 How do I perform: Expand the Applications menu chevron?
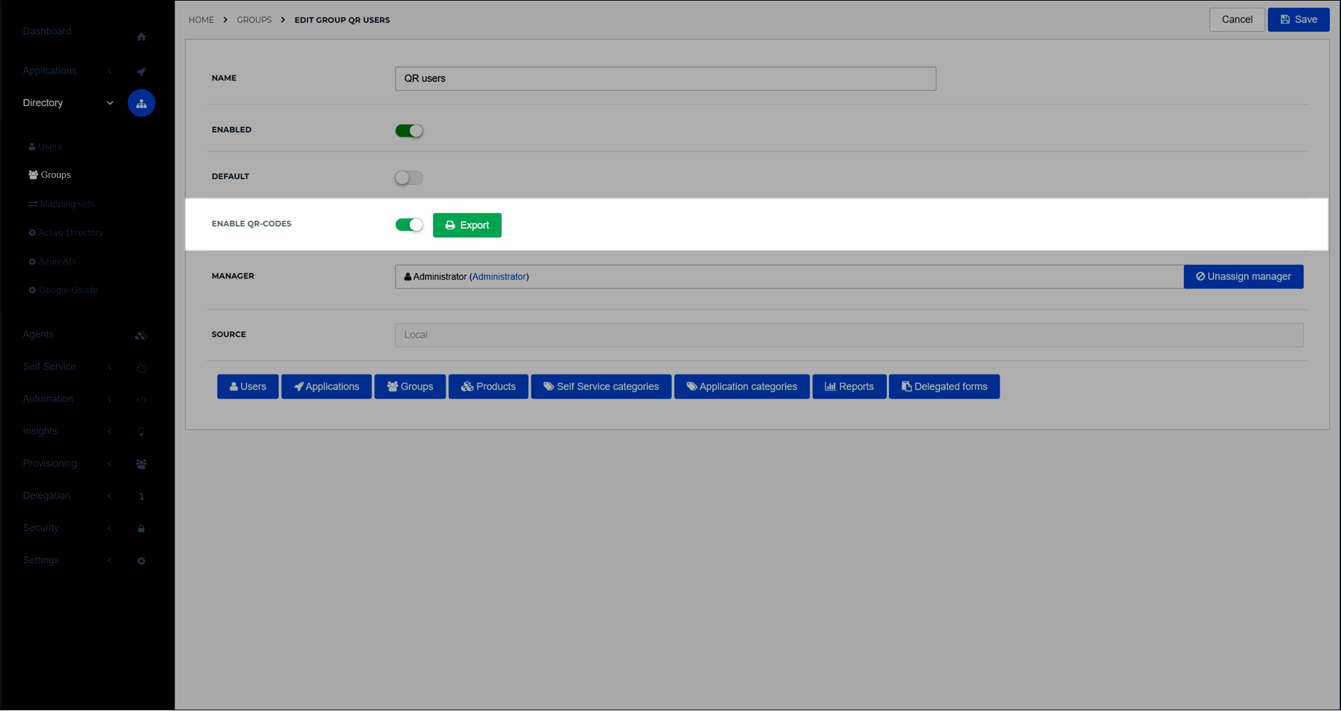(110, 71)
